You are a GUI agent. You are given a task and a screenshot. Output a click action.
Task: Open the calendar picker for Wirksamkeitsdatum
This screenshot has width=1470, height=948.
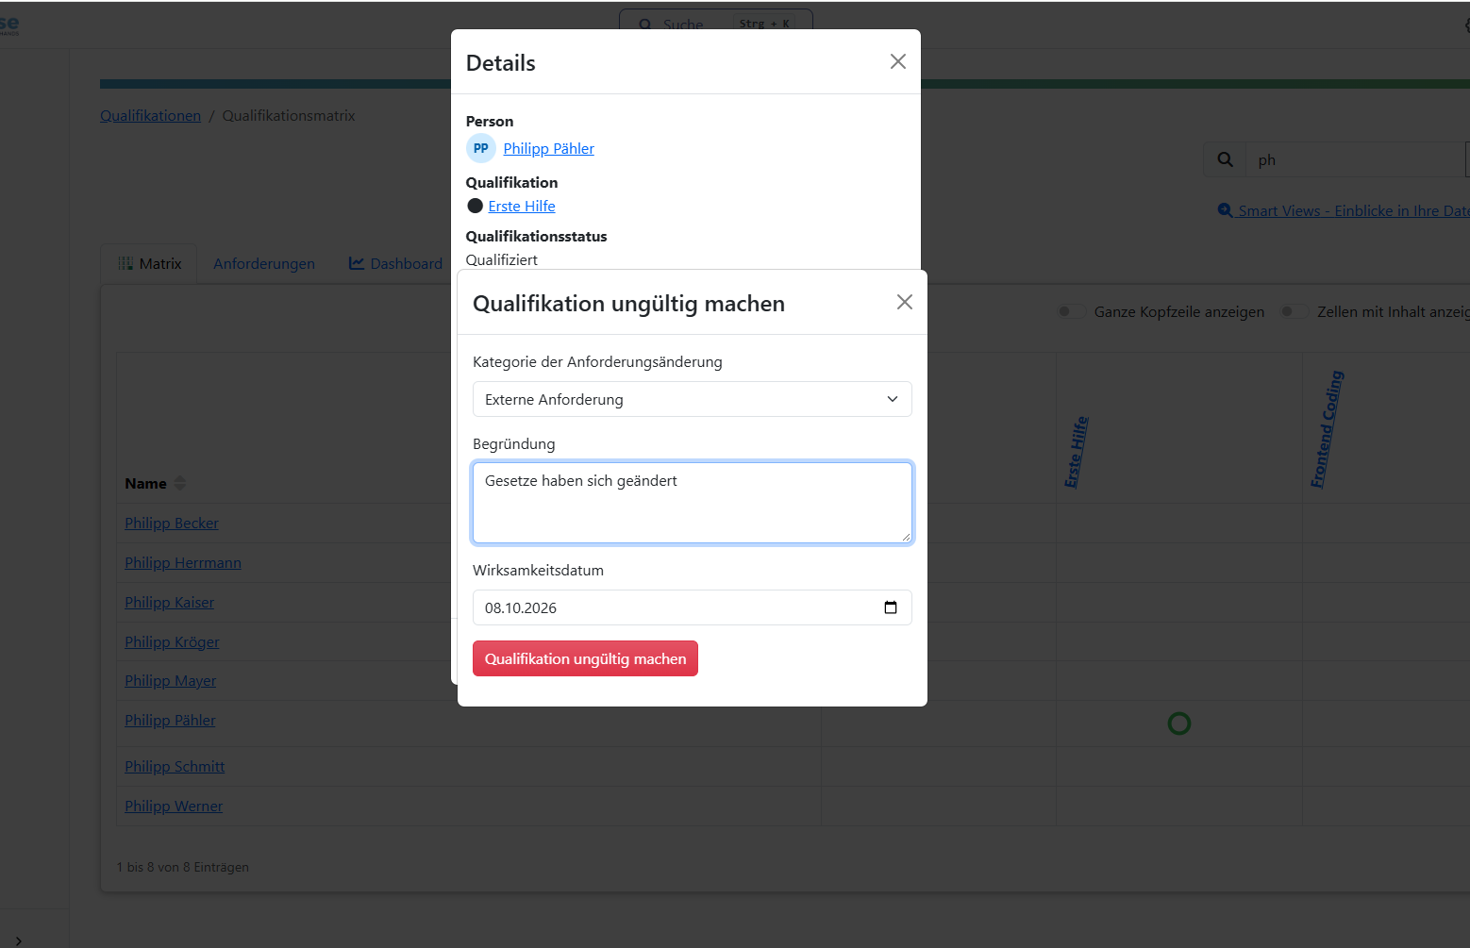point(891,607)
